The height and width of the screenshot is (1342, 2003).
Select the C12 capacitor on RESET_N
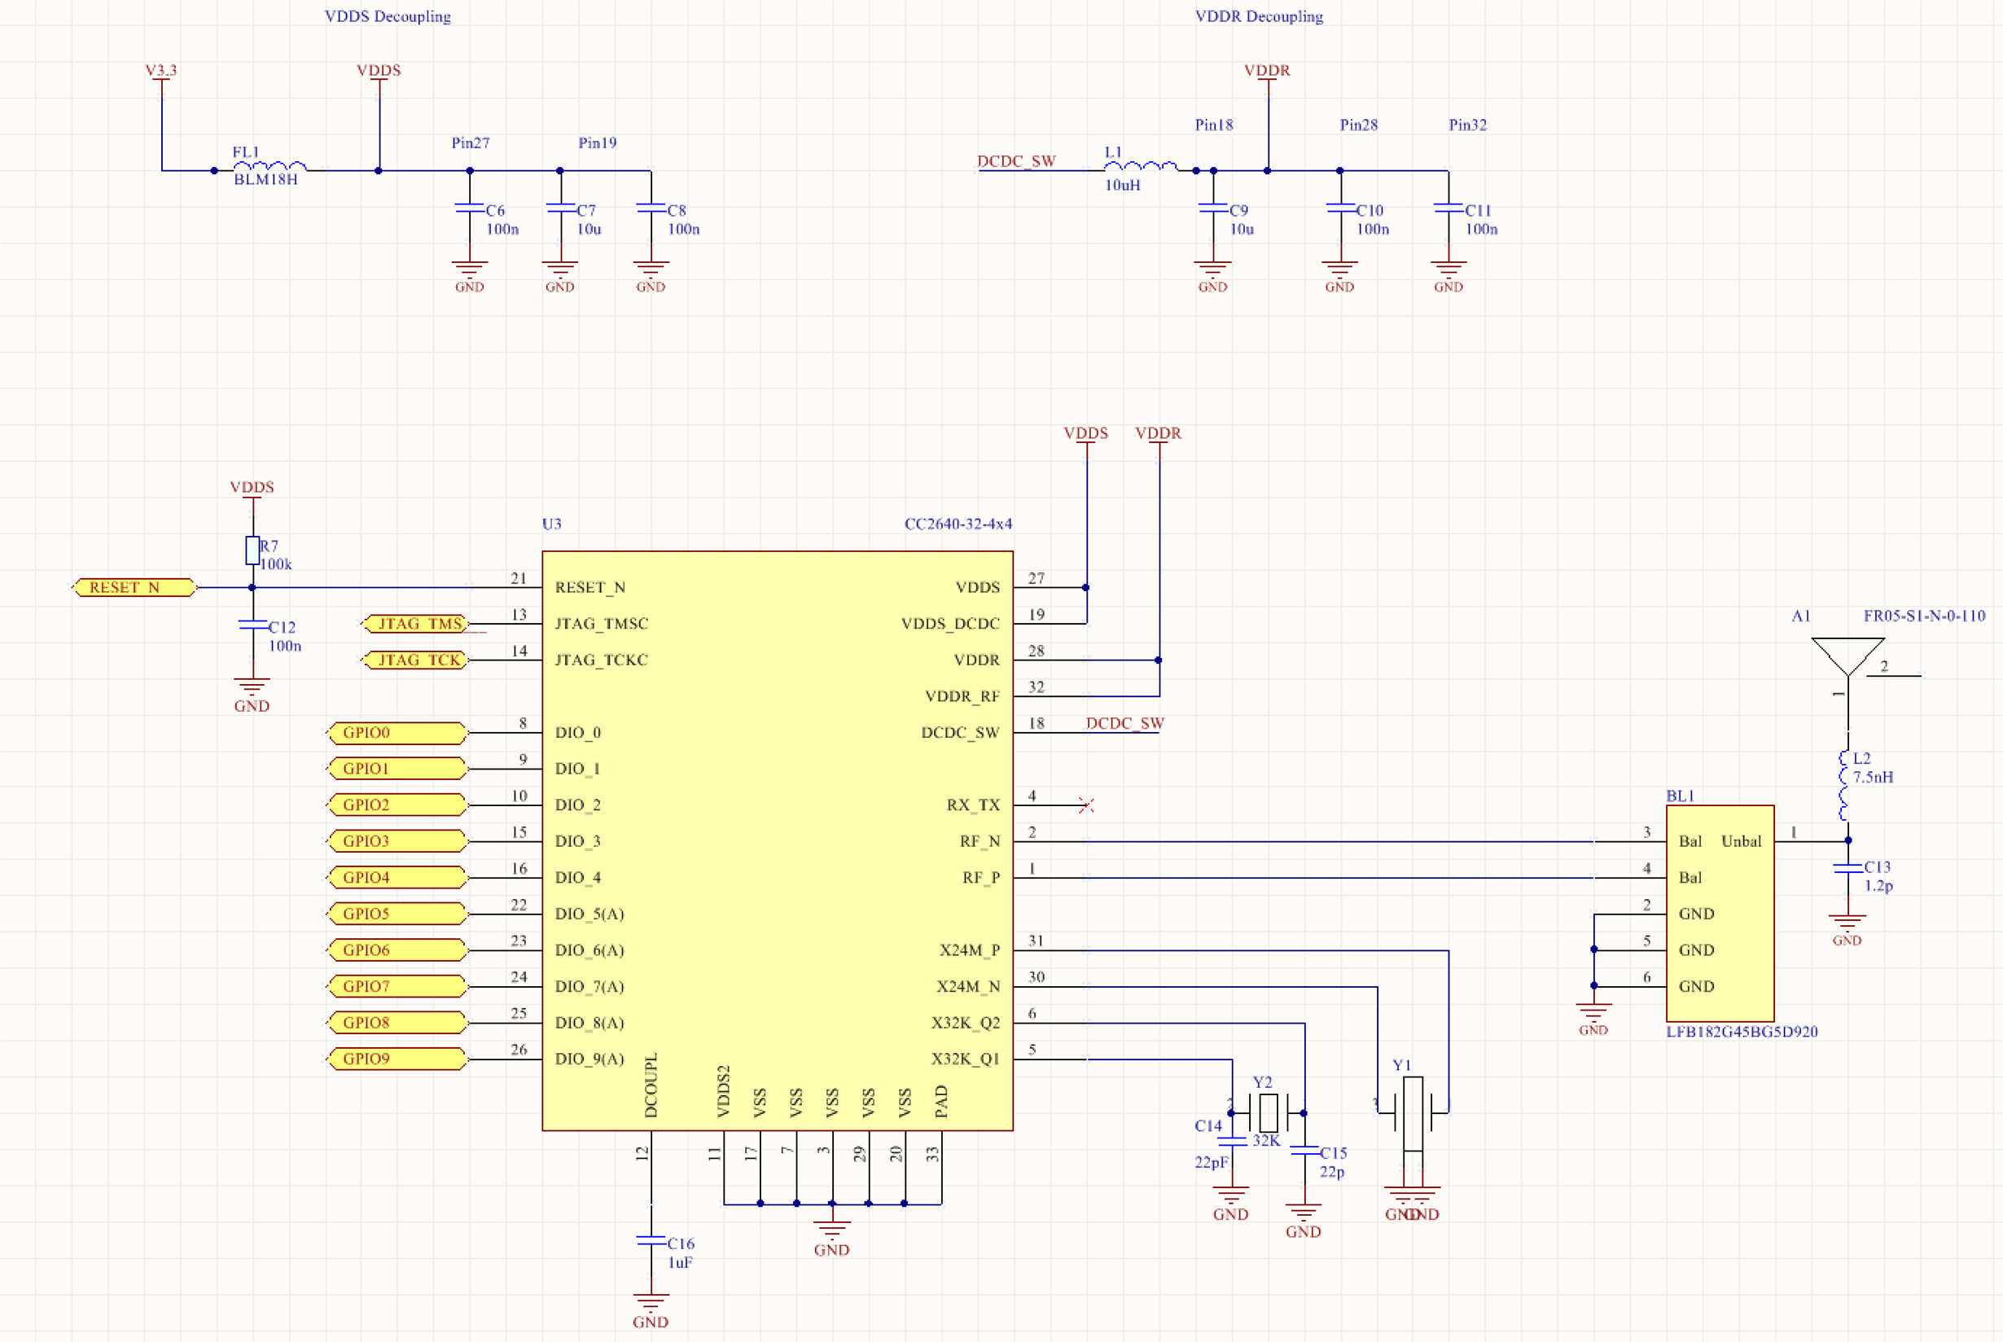252,625
